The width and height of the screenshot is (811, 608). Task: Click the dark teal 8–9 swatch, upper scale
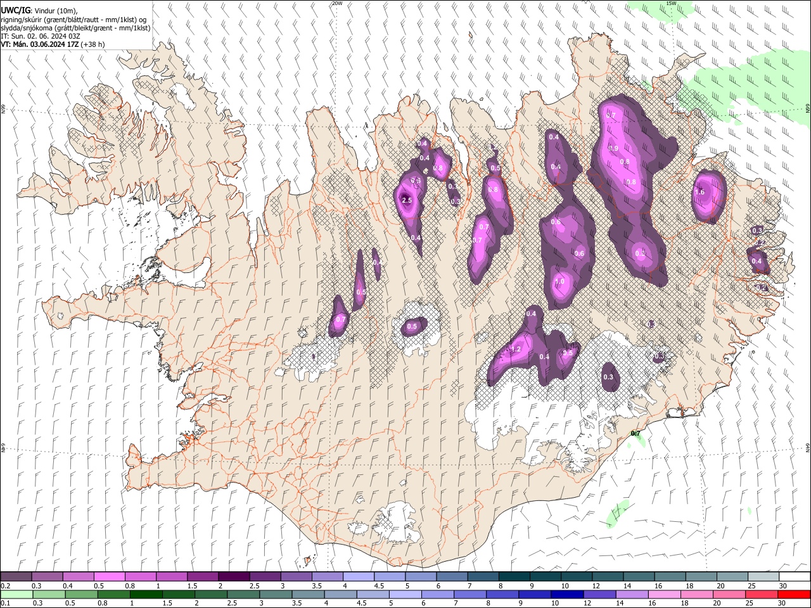(514, 576)
